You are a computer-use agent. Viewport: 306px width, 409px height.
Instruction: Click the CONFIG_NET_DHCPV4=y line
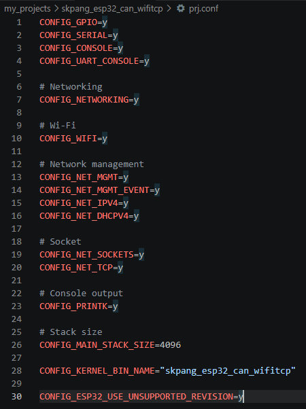click(x=89, y=216)
